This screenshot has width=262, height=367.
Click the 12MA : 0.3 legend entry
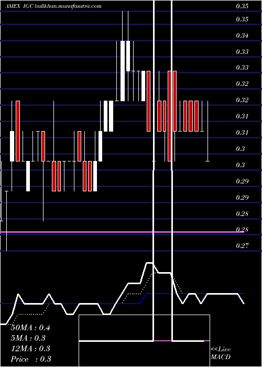30,349
